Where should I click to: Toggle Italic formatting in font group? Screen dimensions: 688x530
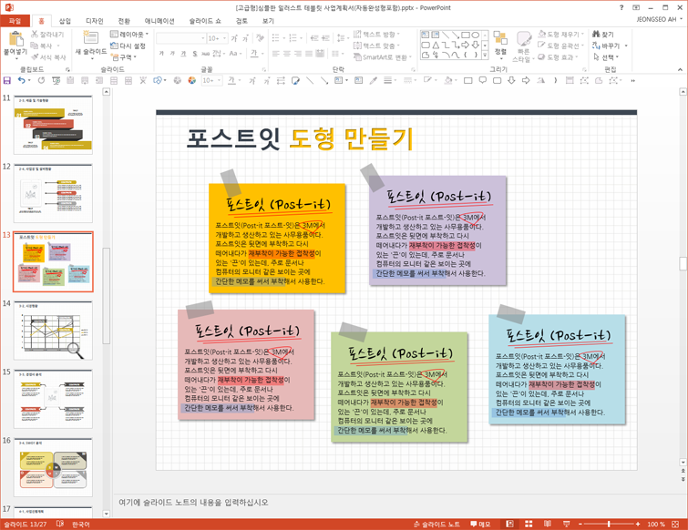(x=172, y=54)
